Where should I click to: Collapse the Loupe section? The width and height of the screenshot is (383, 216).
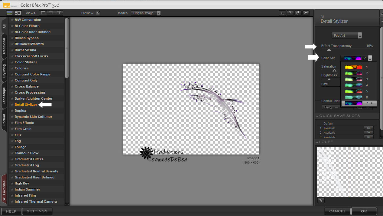coord(317,142)
